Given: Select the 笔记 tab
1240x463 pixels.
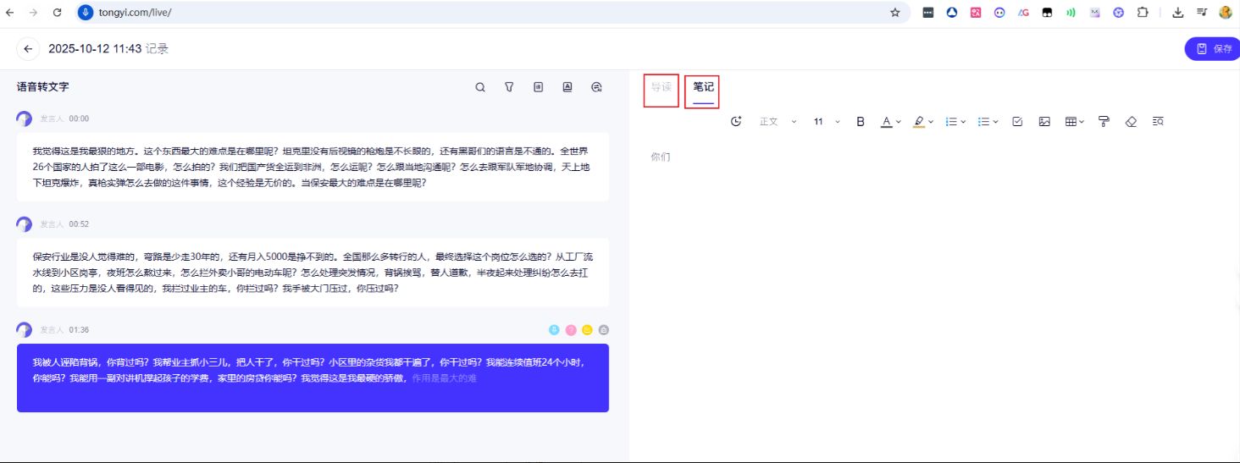Looking at the screenshot, I should click(x=703, y=86).
